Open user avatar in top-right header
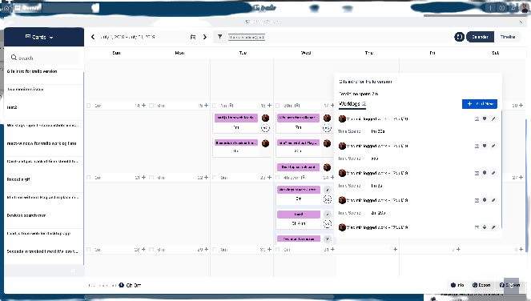This screenshot has height=301, width=531. [x=525, y=8]
